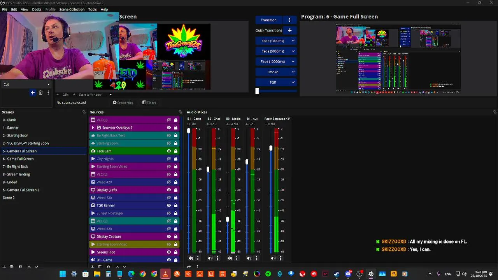
Task: Show hidden system tray icons
Action: [430, 274]
